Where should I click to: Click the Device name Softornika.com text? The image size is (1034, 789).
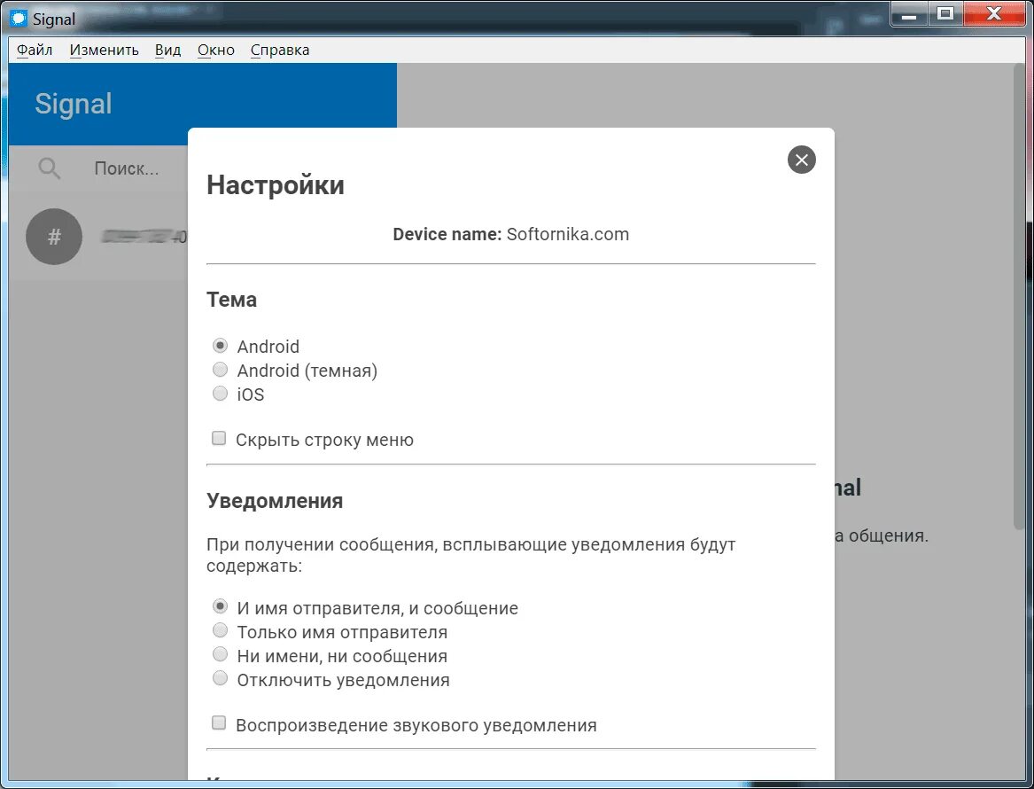[x=511, y=234]
